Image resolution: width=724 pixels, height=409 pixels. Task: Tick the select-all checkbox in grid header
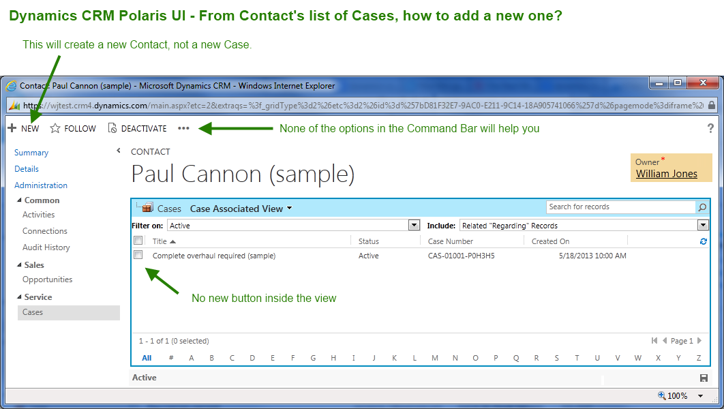tap(138, 241)
